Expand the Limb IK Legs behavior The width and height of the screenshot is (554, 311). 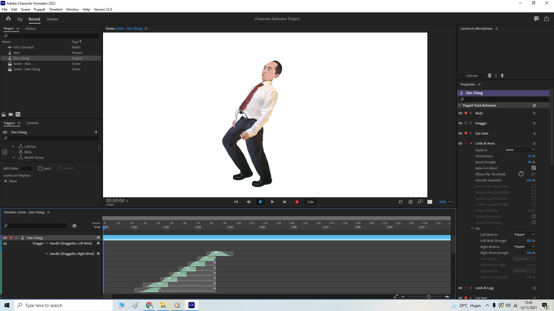point(471,288)
